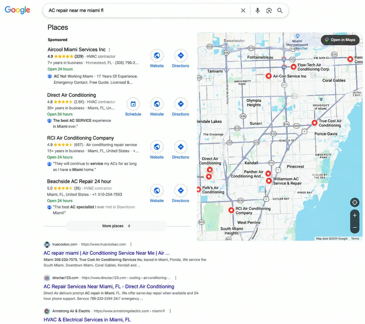
Task: Click truacoolsac.com site favicon
Action: (47, 245)
